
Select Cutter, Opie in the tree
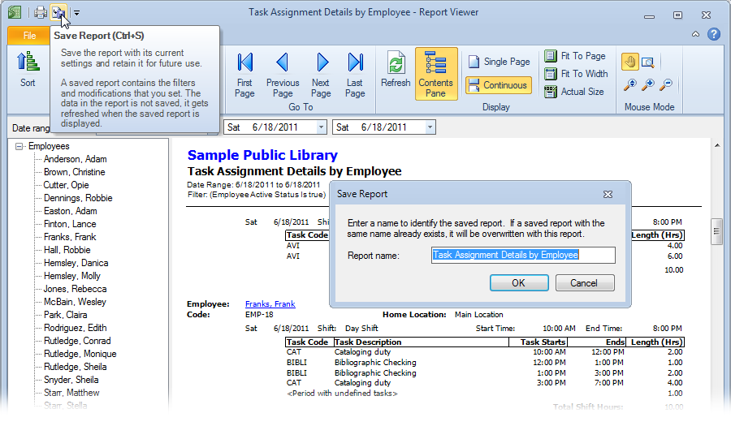[67, 185]
